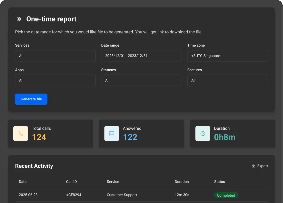Click the chat bubble icon in Answered card
This screenshot has width=283, height=203.
112,133
